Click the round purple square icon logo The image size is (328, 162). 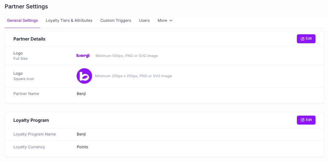84,76
